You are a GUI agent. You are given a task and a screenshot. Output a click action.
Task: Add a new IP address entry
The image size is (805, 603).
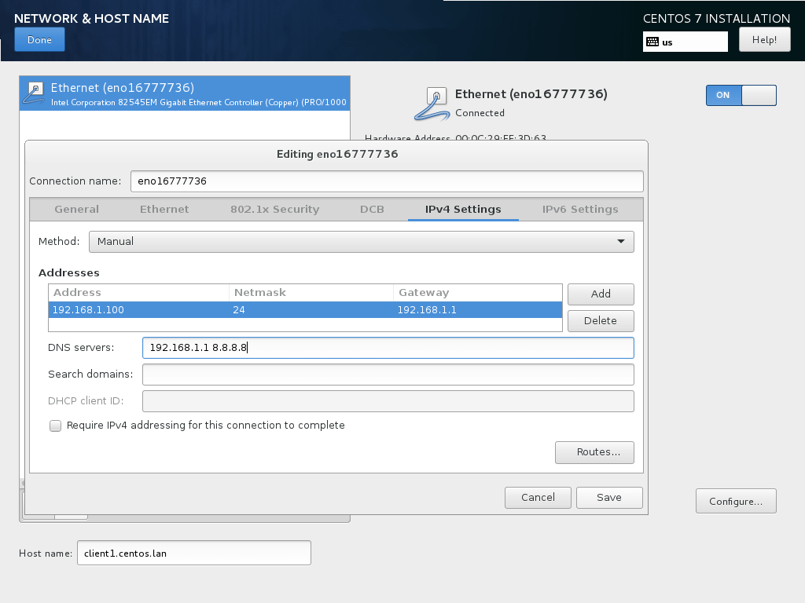[x=601, y=294]
